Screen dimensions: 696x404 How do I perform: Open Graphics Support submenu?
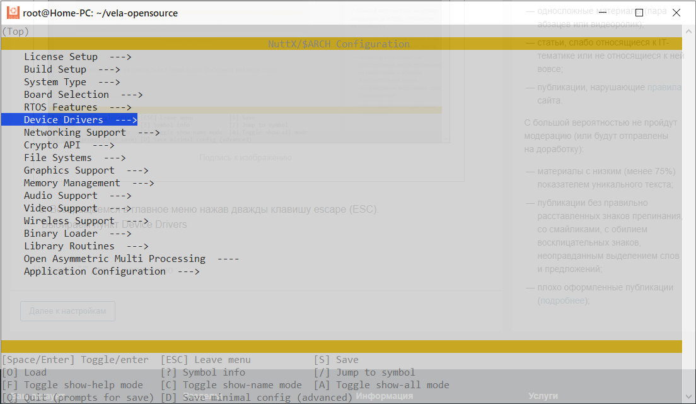pos(86,170)
